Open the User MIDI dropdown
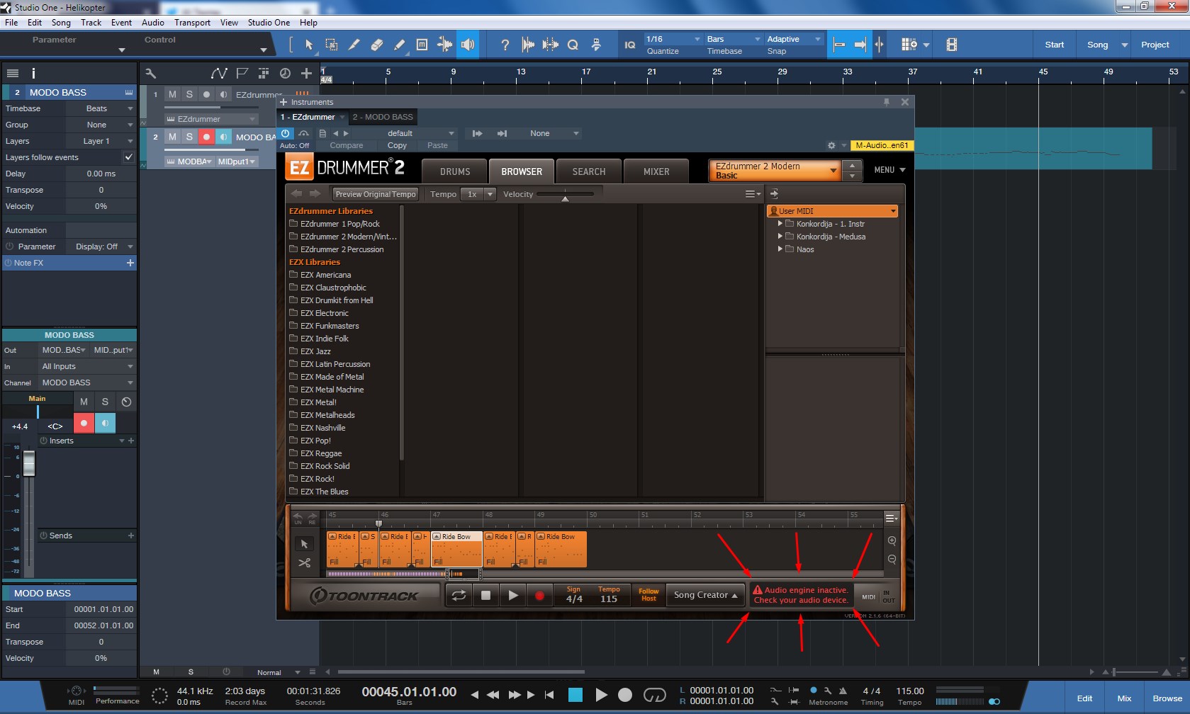The width and height of the screenshot is (1190, 714). tap(833, 211)
